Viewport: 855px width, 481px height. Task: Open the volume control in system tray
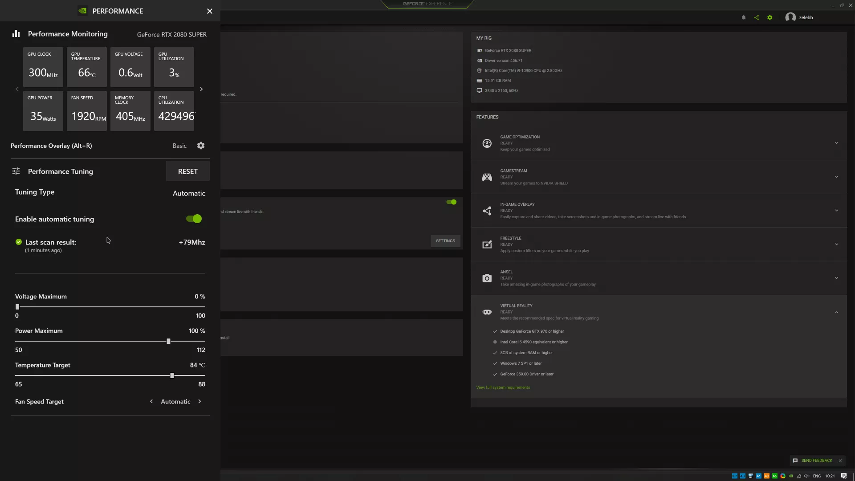tap(806, 476)
